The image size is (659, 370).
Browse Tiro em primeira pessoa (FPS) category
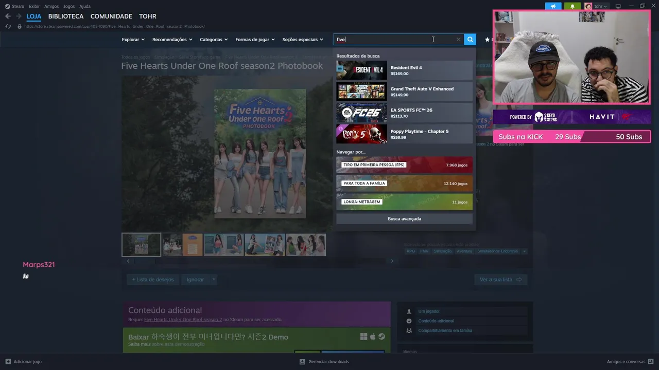pyautogui.click(x=404, y=165)
